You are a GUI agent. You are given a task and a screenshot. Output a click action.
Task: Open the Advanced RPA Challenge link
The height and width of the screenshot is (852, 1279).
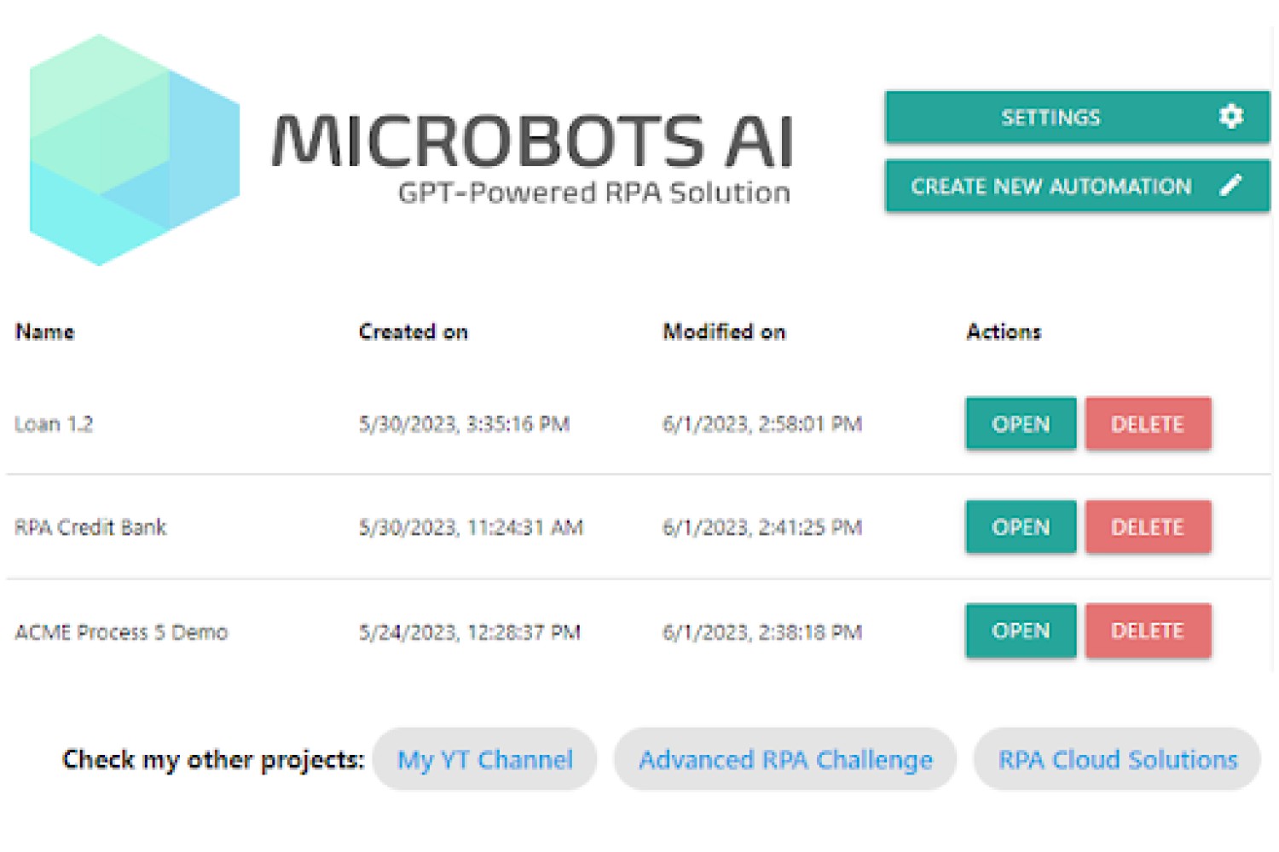(x=785, y=759)
